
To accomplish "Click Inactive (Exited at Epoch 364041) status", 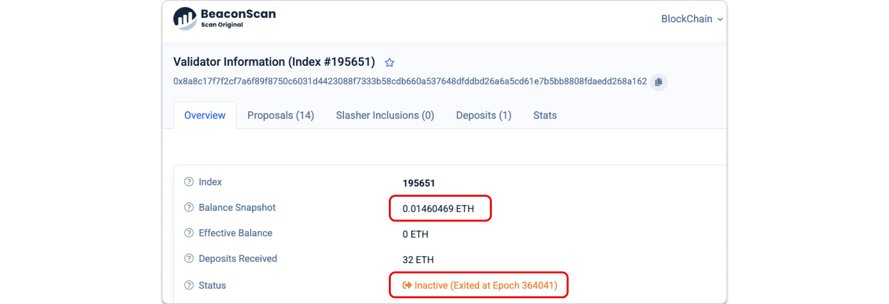I will click(x=485, y=285).
